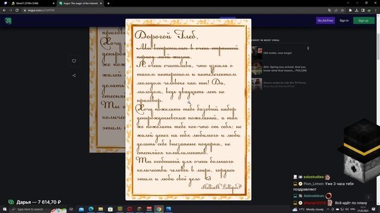Image resolution: width=380 pixels, height=213 pixels.
Task: Click the chat message from Pion_Limon
Action: point(324,186)
